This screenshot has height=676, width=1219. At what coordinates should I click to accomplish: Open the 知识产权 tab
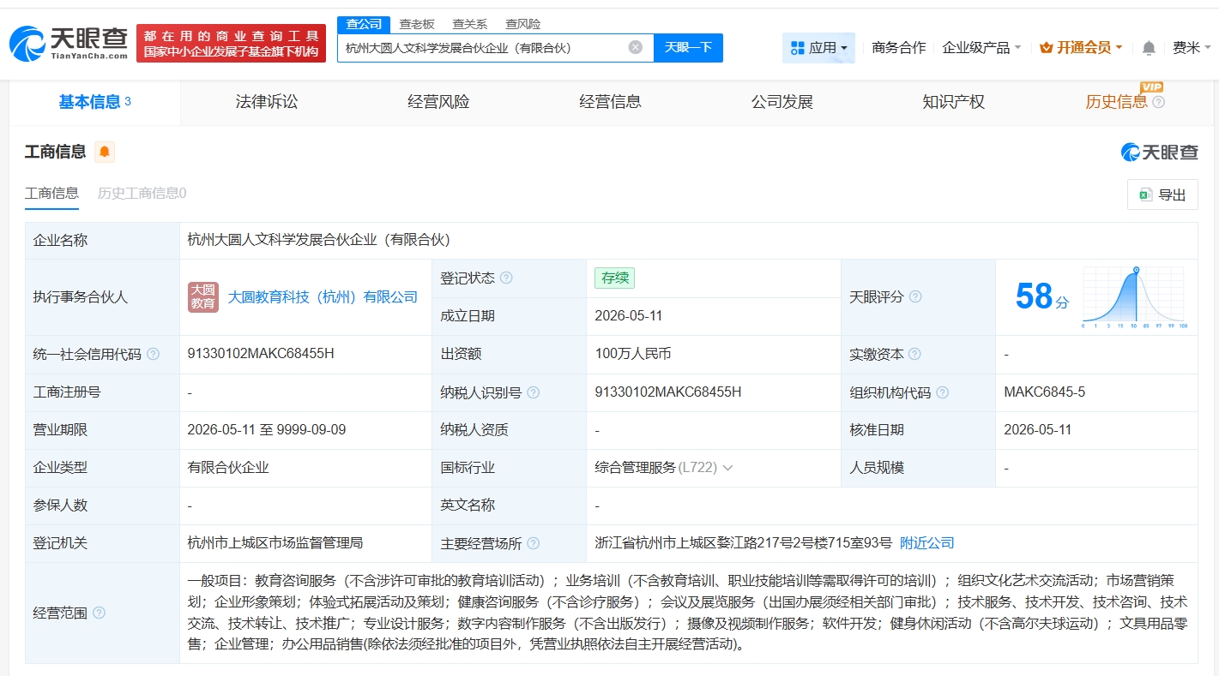click(953, 102)
